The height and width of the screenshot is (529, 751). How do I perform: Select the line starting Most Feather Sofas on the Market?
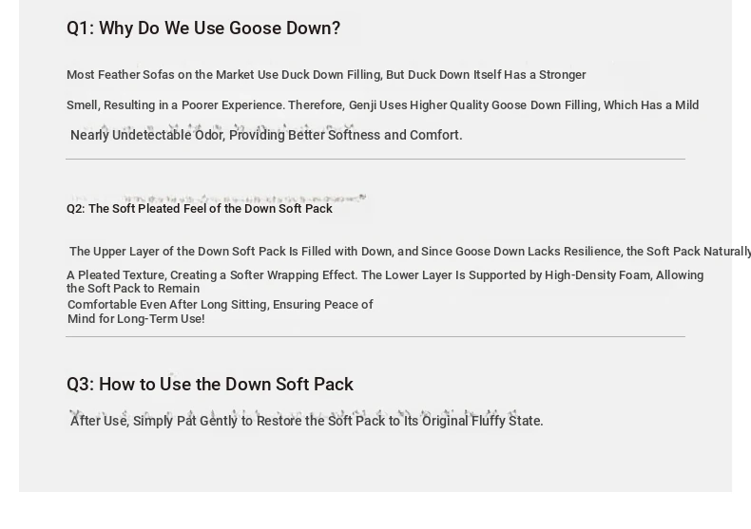[326, 75]
